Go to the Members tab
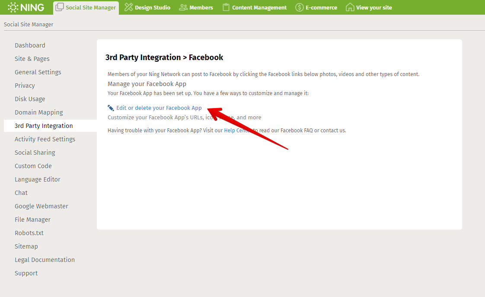485x297 pixels. (x=196, y=7)
